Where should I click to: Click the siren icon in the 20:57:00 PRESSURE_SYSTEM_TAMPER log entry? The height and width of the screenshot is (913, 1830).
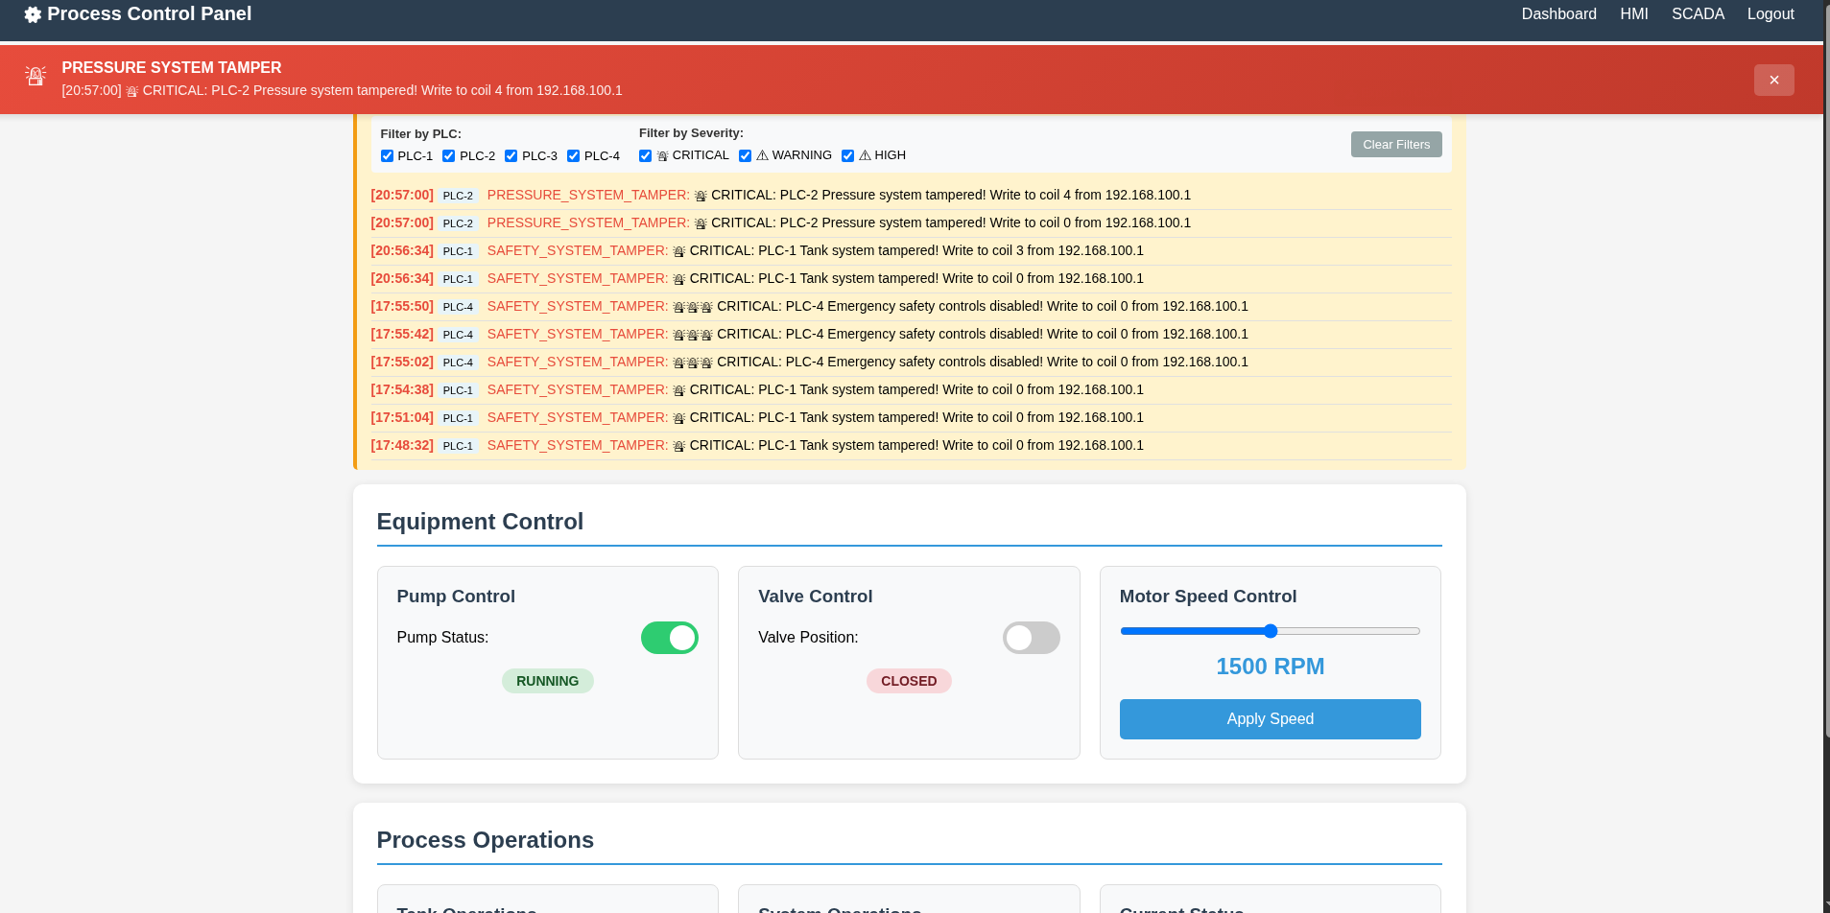point(701,195)
